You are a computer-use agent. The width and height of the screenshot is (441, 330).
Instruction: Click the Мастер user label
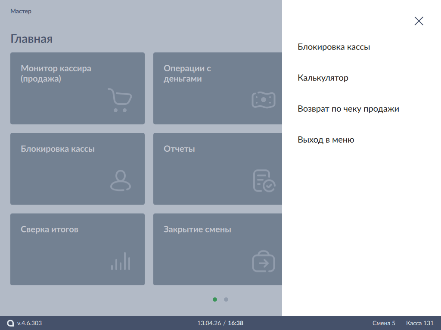pyautogui.click(x=21, y=12)
